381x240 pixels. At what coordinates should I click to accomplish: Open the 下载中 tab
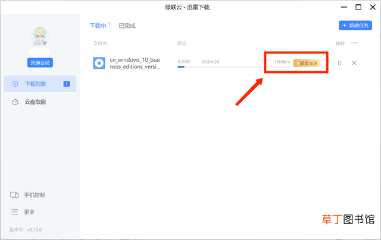pyautogui.click(x=98, y=26)
